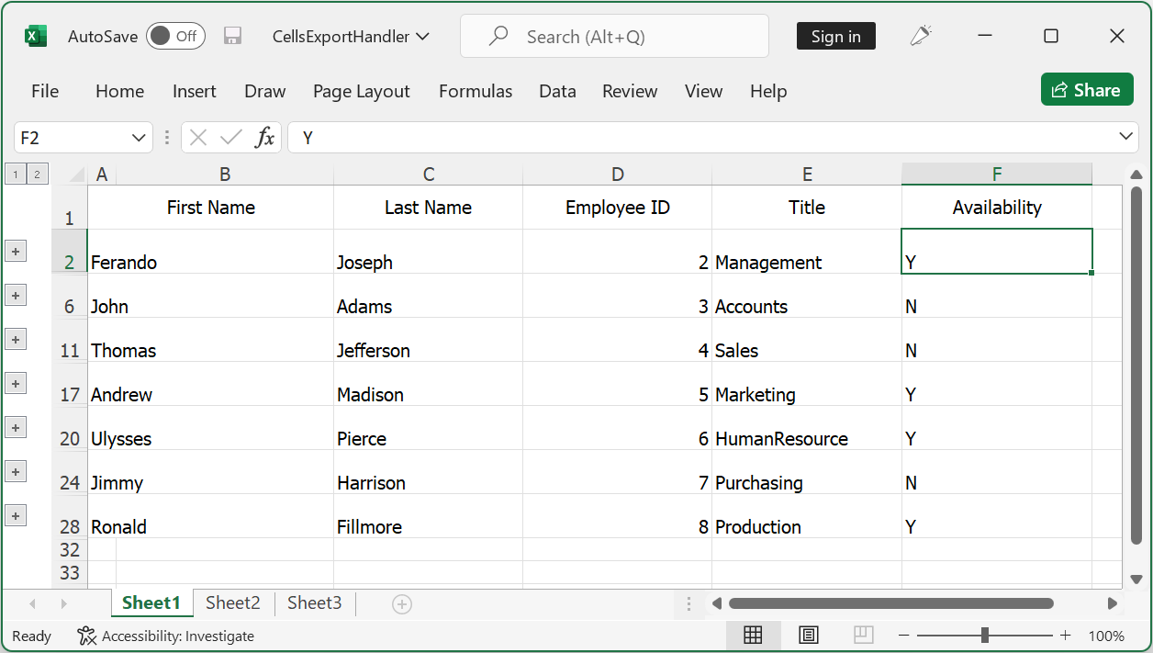Open the Review tab

[x=630, y=91]
